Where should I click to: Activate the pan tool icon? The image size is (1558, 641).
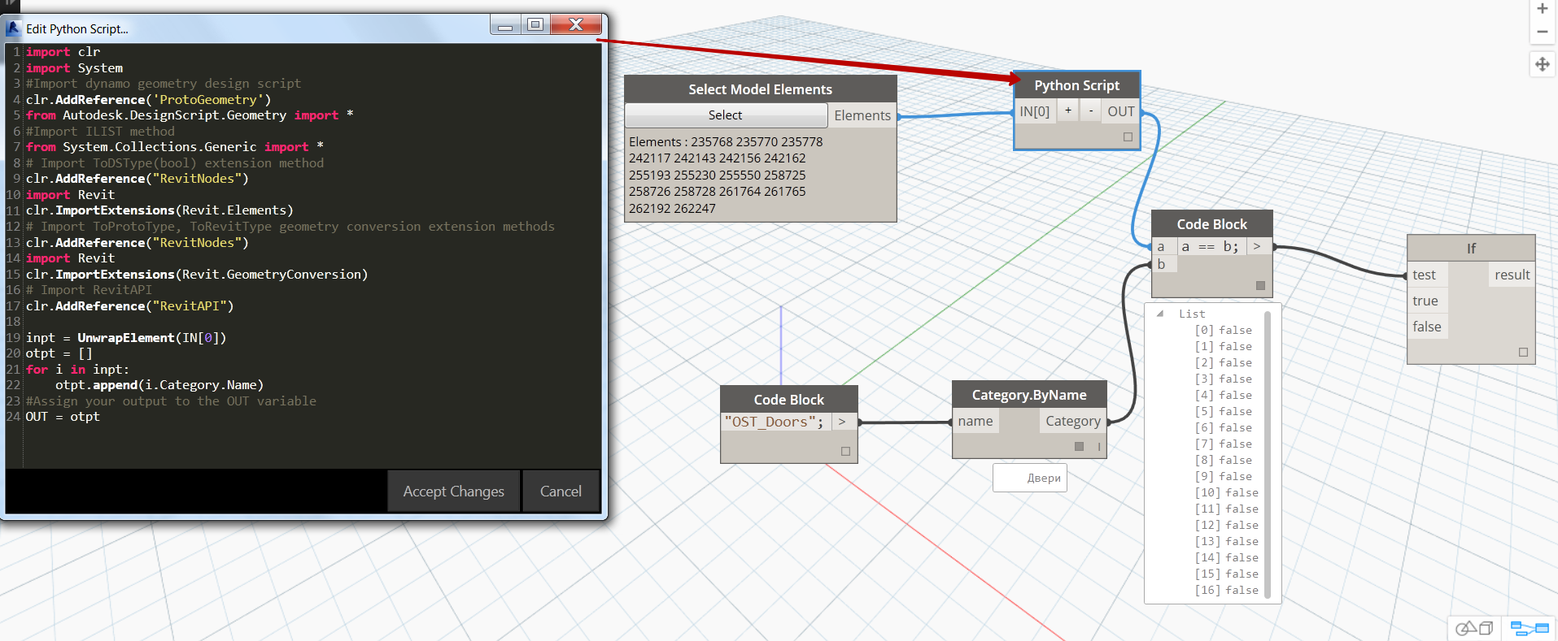(x=1542, y=63)
